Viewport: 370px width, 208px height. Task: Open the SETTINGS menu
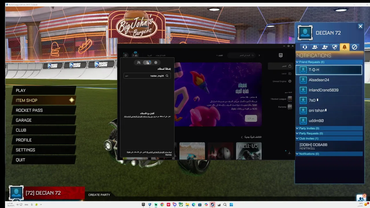click(x=43, y=150)
